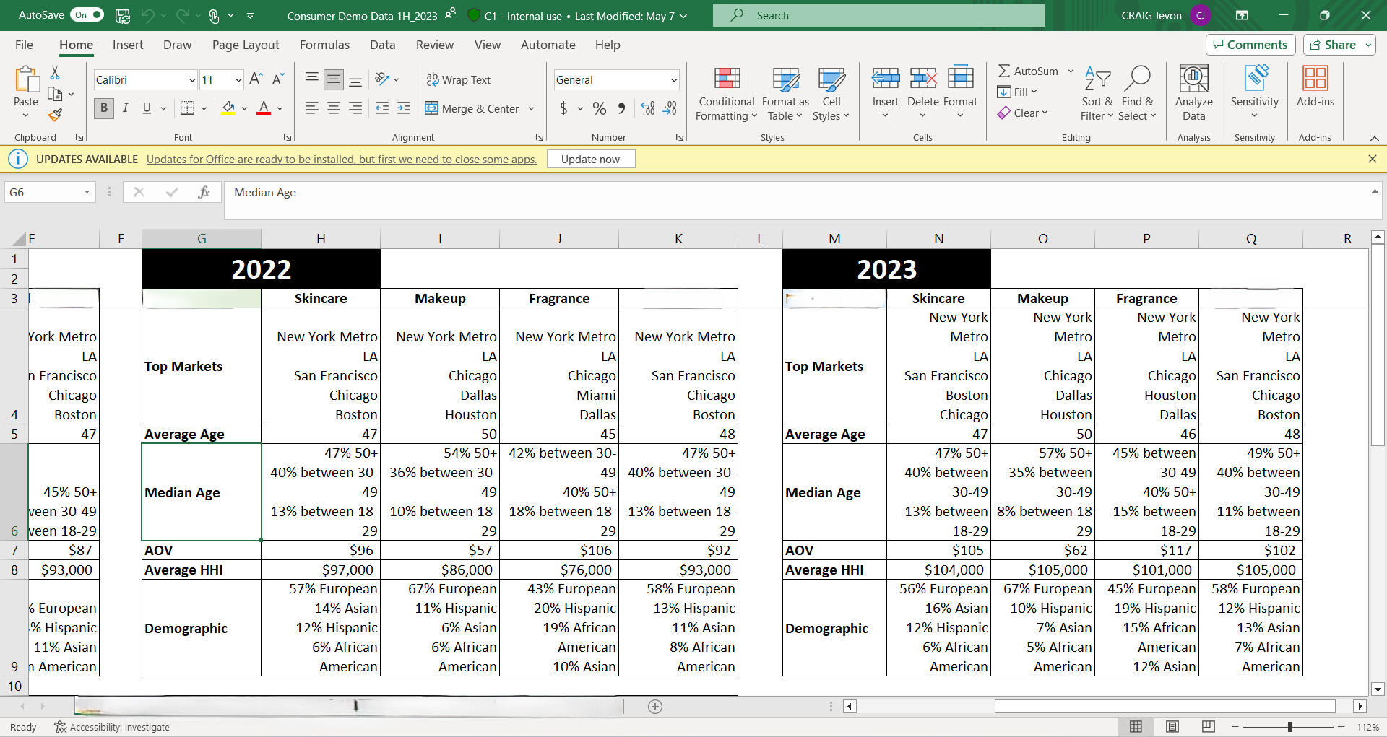The width and height of the screenshot is (1387, 737).
Task: Switch to the Page Layout tab
Action: coord(246,45)
